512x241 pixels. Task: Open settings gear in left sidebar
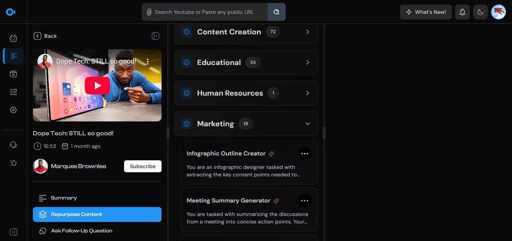click(13, 110)
